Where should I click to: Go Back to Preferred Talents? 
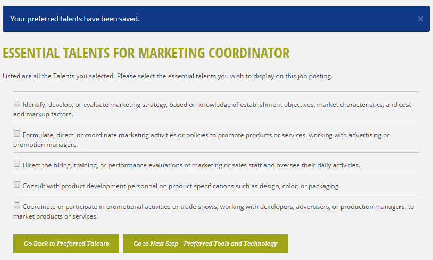click(66, 244)
